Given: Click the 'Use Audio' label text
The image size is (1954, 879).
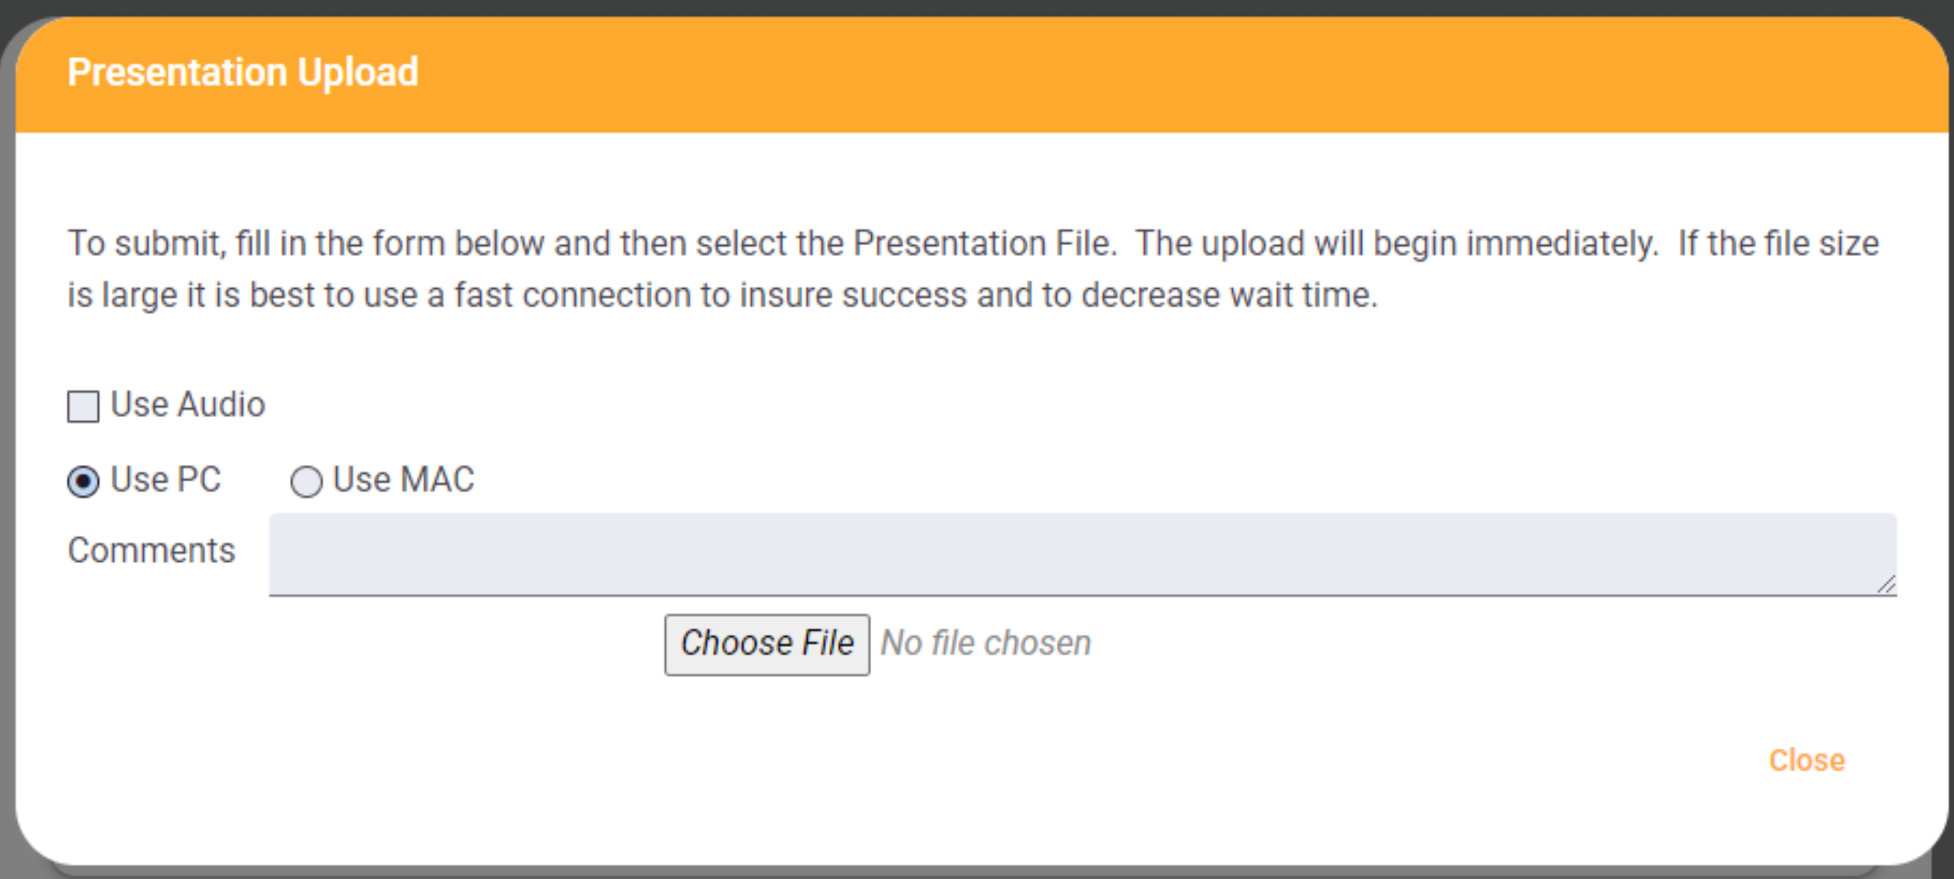Looking at the screenshot, I should click(x=188, y=404).
